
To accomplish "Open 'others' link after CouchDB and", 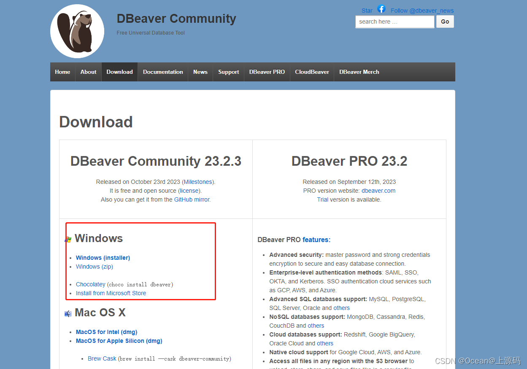I will pyautogui.click(x=316, y=326).
